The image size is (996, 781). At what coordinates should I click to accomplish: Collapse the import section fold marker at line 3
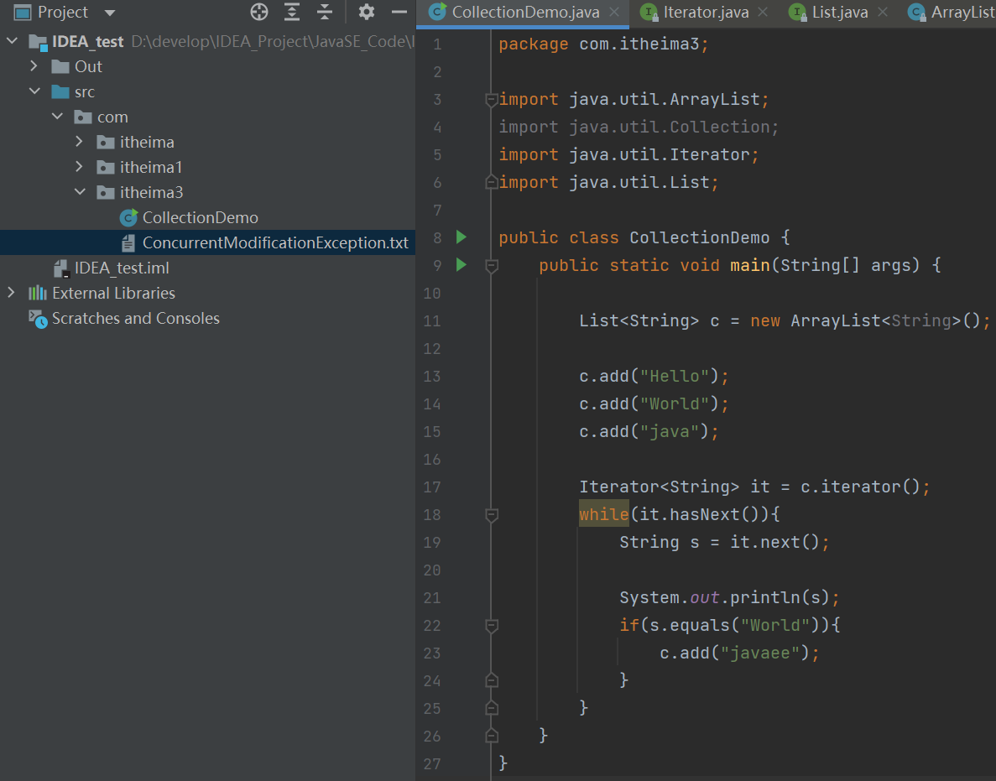coord(492,100)
